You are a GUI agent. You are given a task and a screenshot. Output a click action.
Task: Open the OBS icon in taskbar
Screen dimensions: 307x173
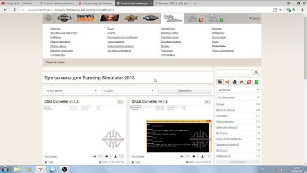[x=65, y=169]
